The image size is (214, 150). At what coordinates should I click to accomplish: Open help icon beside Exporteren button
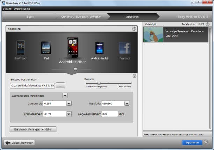pyautogui.click(x=206, y=142)
